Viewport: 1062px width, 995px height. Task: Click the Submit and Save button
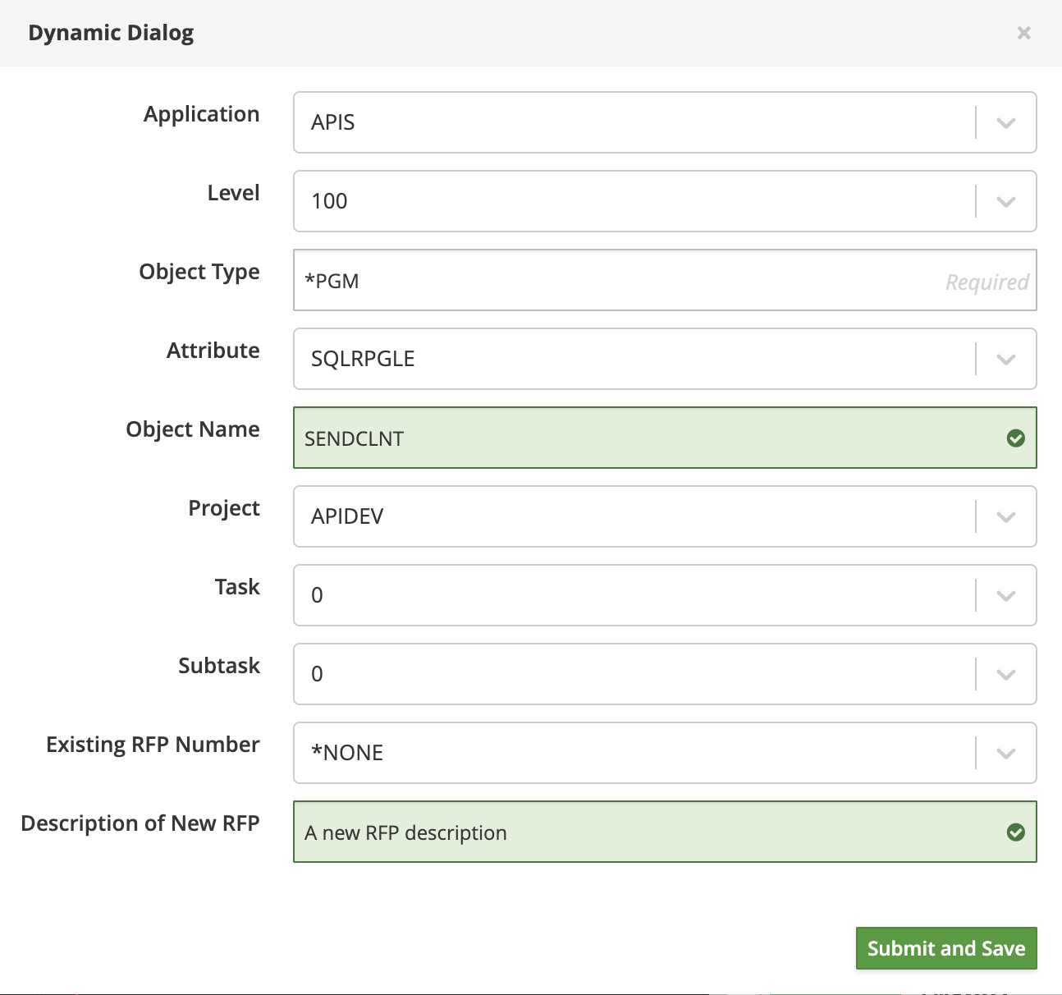946,948
